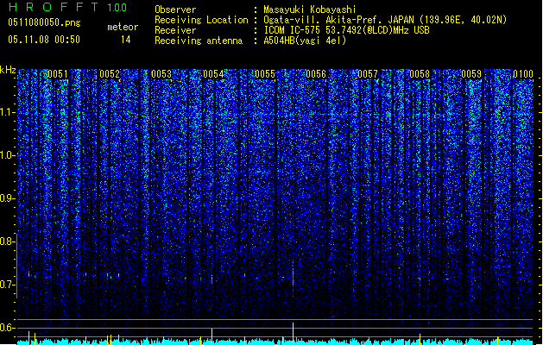Click the 1.1 kHz axis label
Image resolution: width=543 pixels, height=345 pixels.
tap(8, 112)
